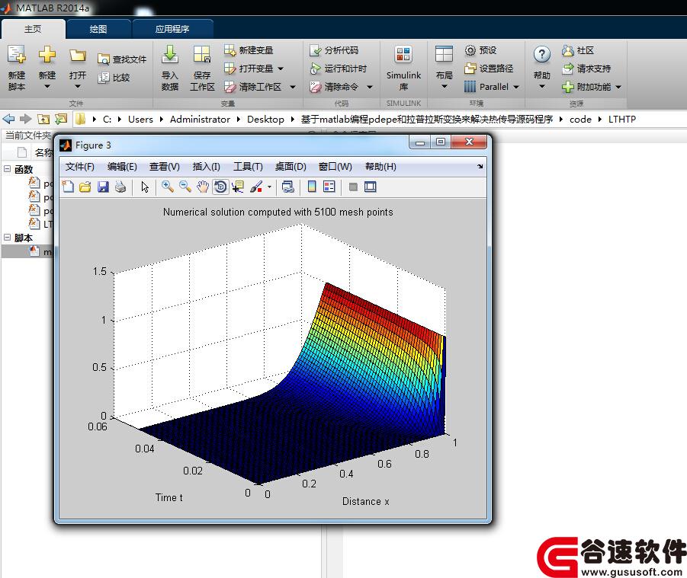Click Desktop in the address path
Image resolution: width=687 pixels, height=578 pixels.
pyautogui.click(x=265, y=119)
